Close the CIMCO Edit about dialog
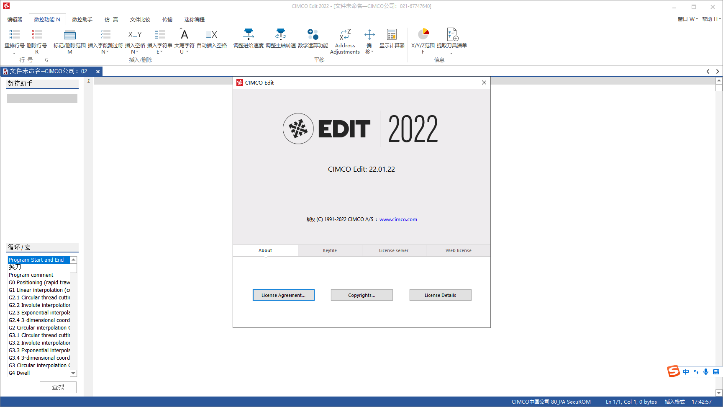The height and width of the screenshot is (407, 723). point(484,82)
